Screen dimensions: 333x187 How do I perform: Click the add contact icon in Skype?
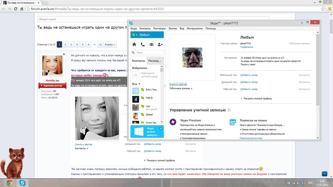(160, 44)
